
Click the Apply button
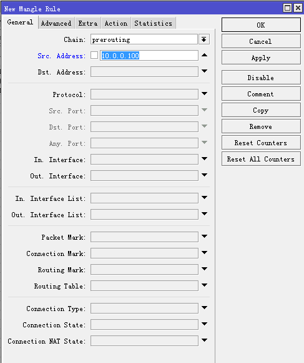point(261,58)
